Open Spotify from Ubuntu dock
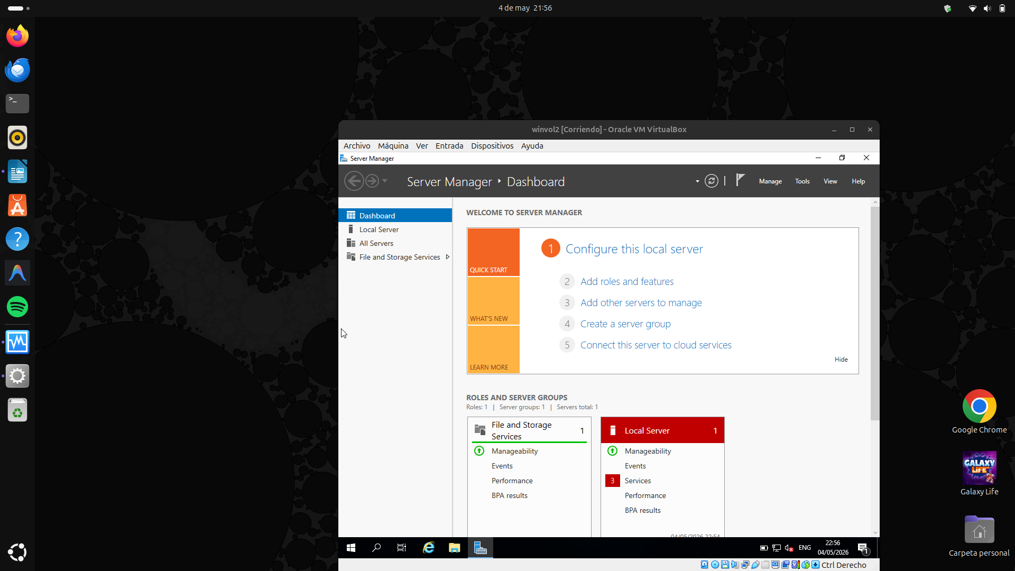 pyautogui.click(x=17, y=307)
